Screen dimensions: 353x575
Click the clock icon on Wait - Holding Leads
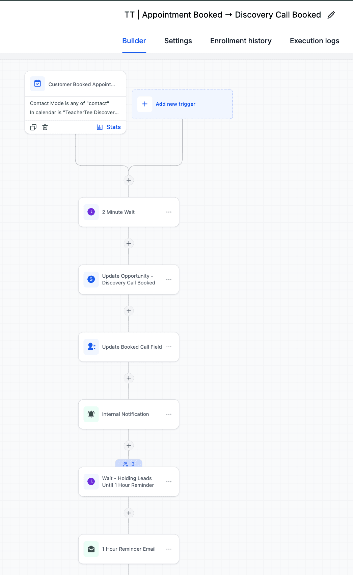tap(91, 481)
